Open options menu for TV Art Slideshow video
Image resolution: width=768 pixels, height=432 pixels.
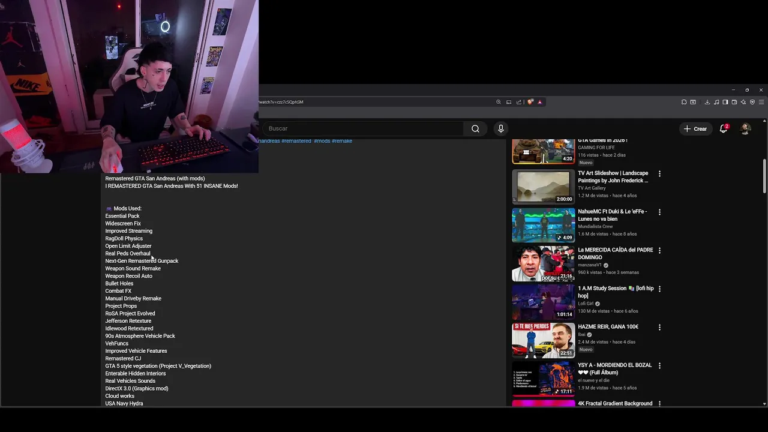(x=659, y=174)
